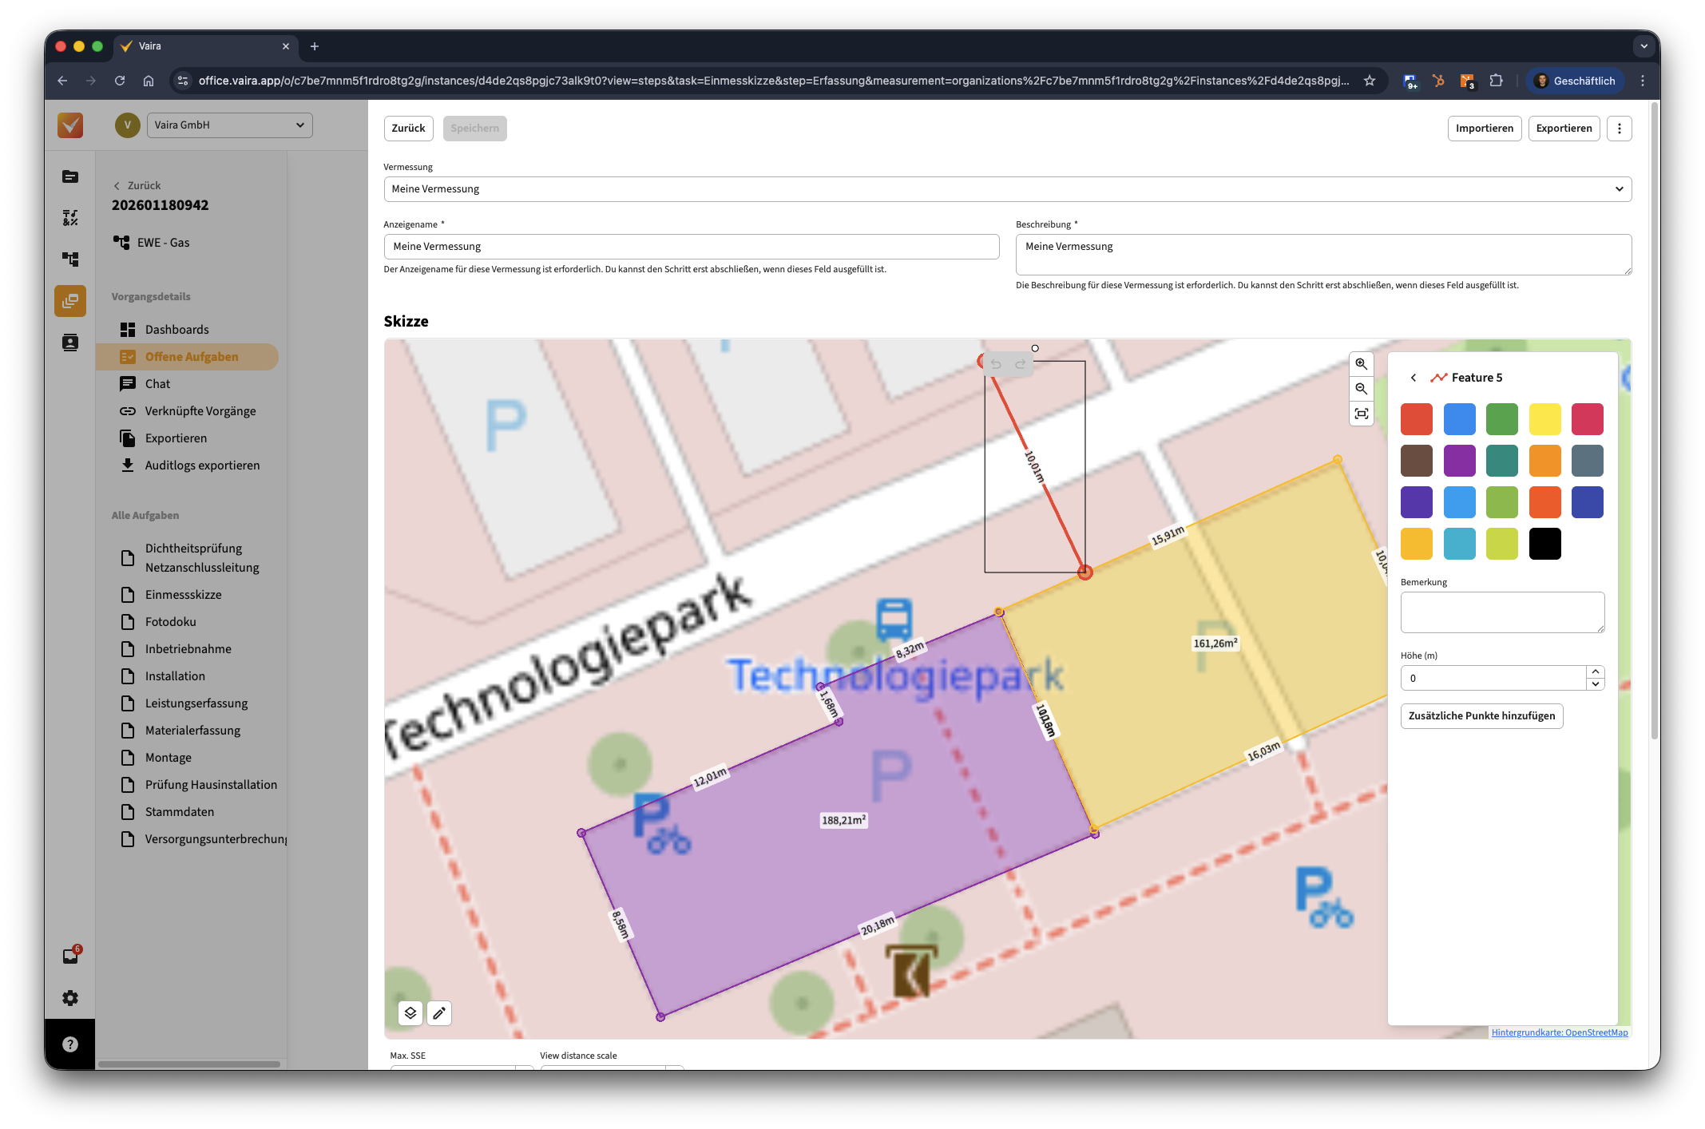This screenshot has height=1129, width=1705.
Task: Click the fit-to-extent map icon
Action: coord(1361,414)
